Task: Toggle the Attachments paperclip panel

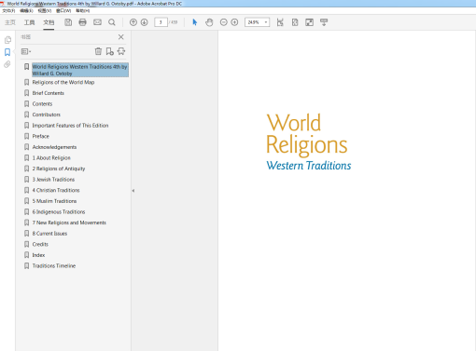Action: 7,64
